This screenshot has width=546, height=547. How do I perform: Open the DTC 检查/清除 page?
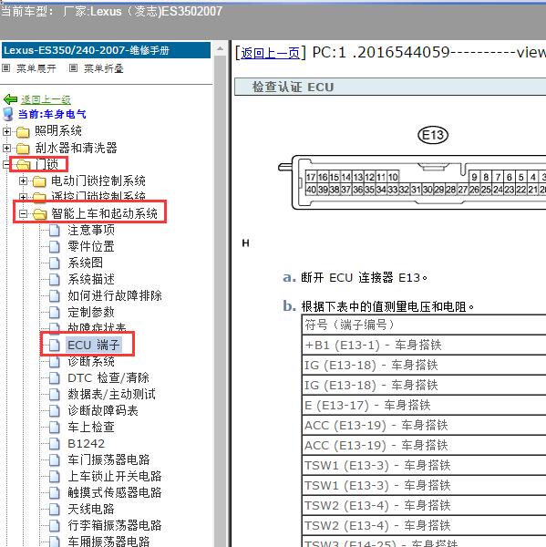coord(108,377)
